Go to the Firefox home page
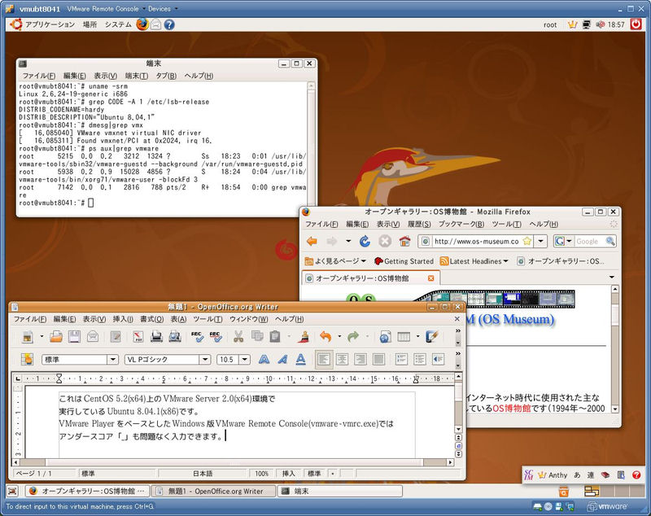Image resolution: width=651 pixels, height=516 pixels. pos(404,241)
